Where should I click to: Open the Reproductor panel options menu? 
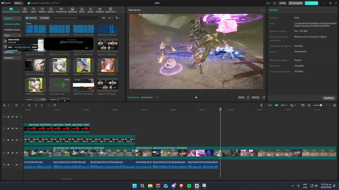coord(262,10)
